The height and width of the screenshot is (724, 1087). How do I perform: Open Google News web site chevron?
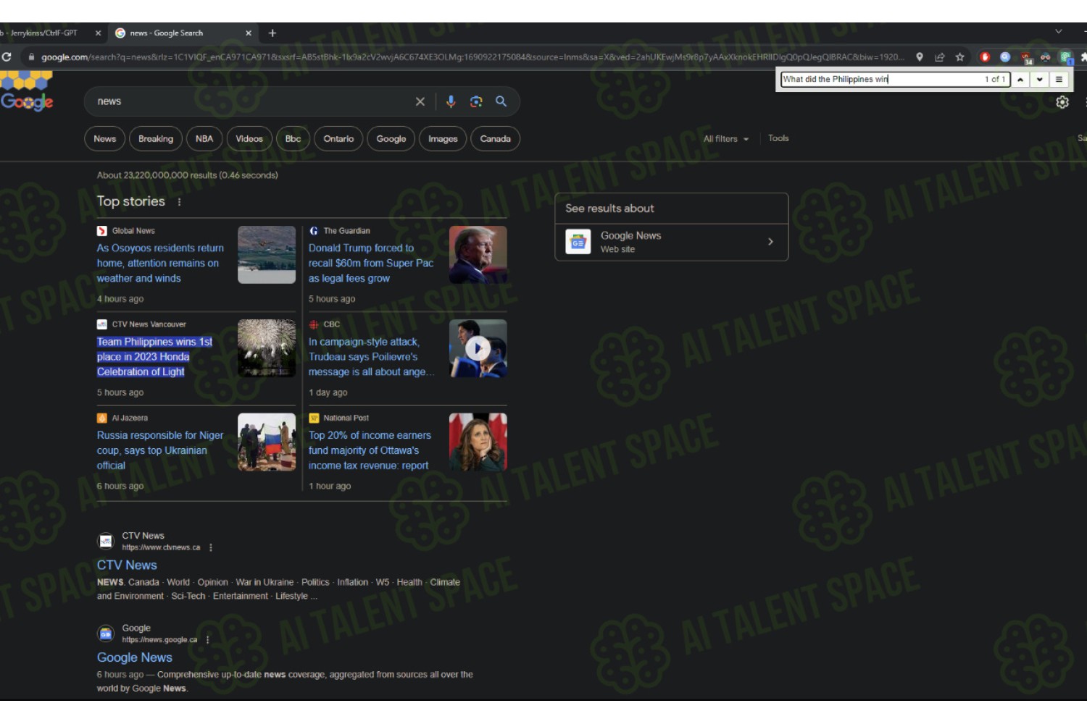pyautogui.click(x=770, y=242)
